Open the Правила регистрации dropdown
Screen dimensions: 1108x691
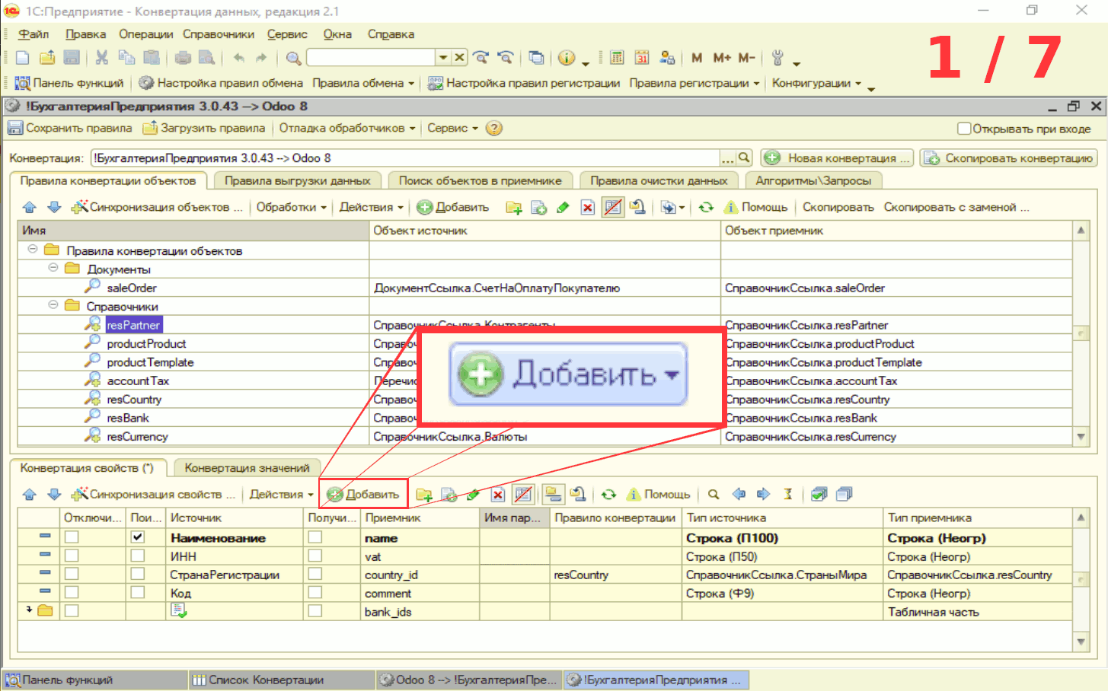[x=694, y=83]
